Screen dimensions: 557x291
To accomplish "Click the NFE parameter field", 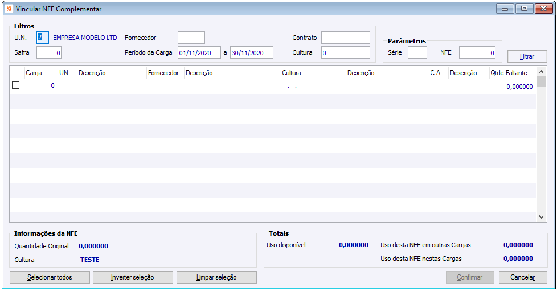I will [x=477, y=52].
